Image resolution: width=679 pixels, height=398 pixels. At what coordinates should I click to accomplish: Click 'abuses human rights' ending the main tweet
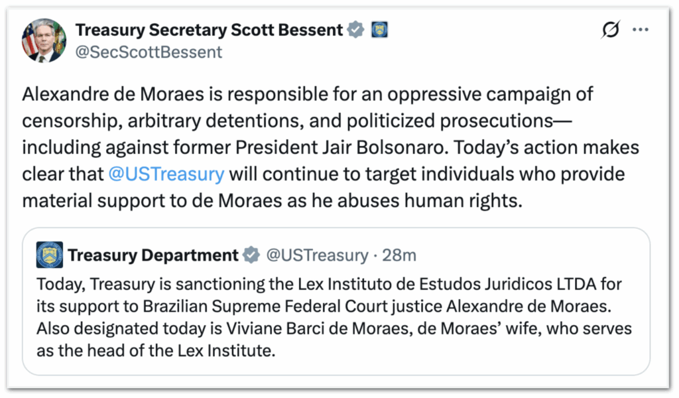point(446,202)
